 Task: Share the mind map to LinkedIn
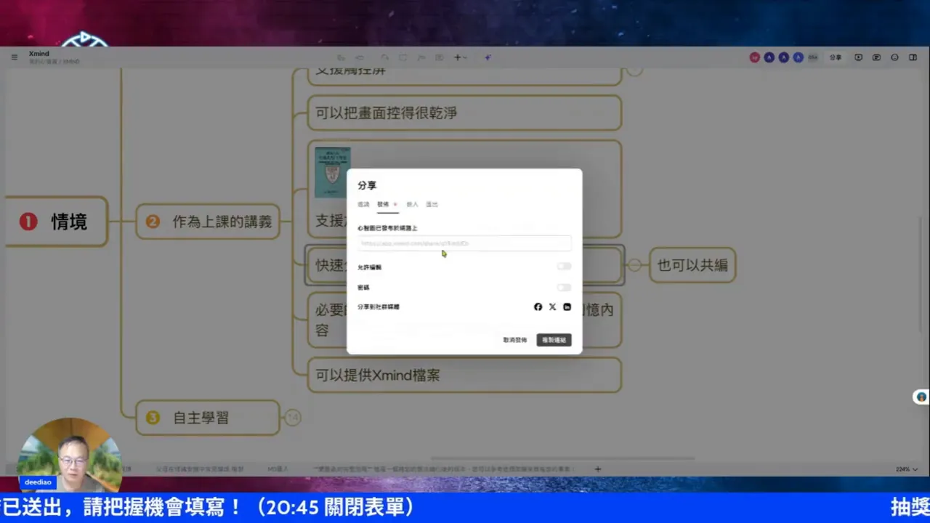[567, 307]
